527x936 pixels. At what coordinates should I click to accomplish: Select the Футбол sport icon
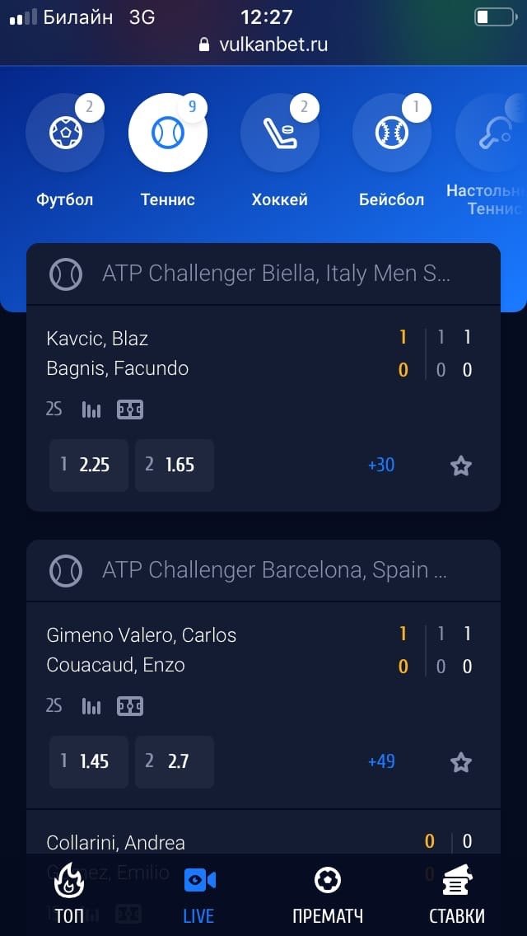coord(65,134)
